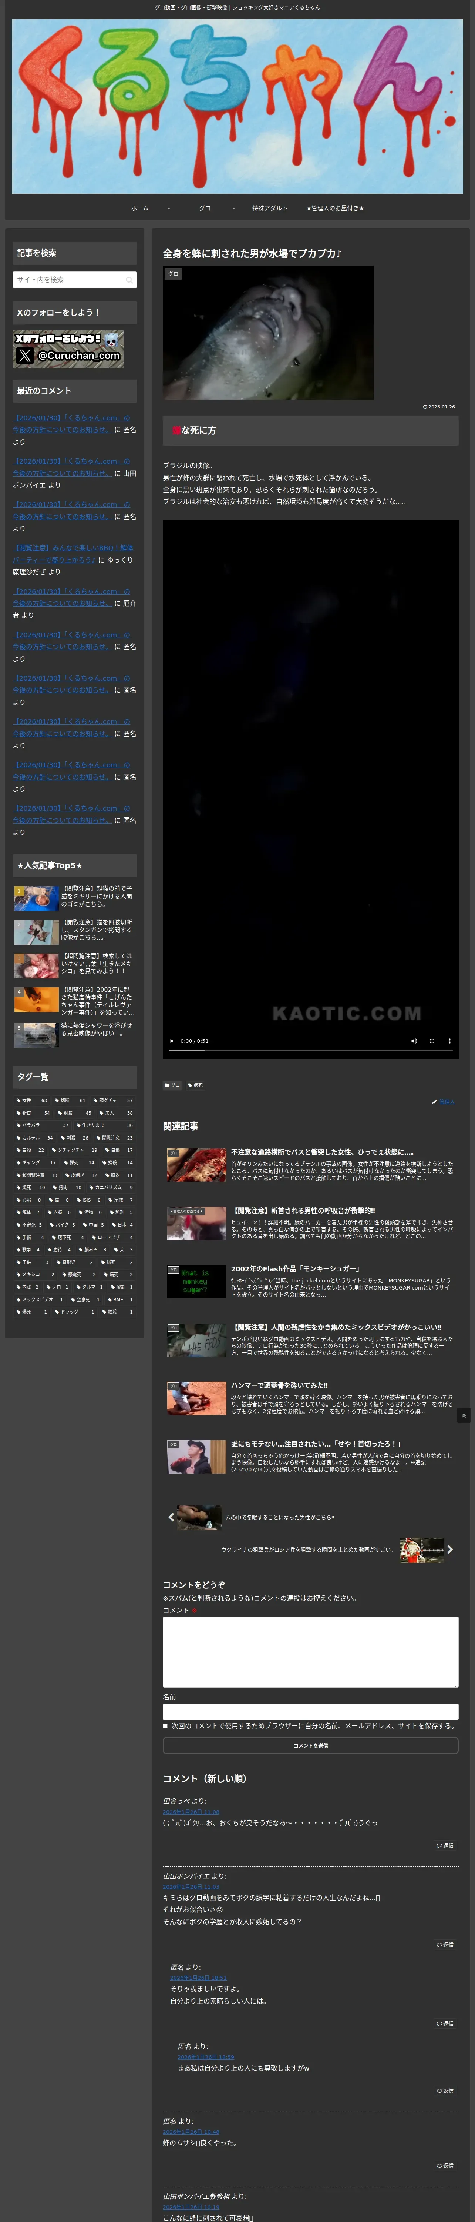Select the バイク tag
475x2222 pixels.
[62, 1224]
